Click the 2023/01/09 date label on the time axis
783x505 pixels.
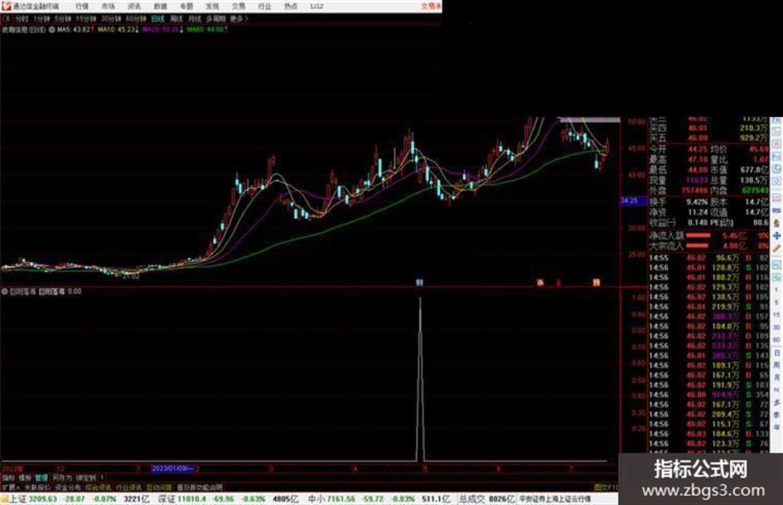(173, 469)
